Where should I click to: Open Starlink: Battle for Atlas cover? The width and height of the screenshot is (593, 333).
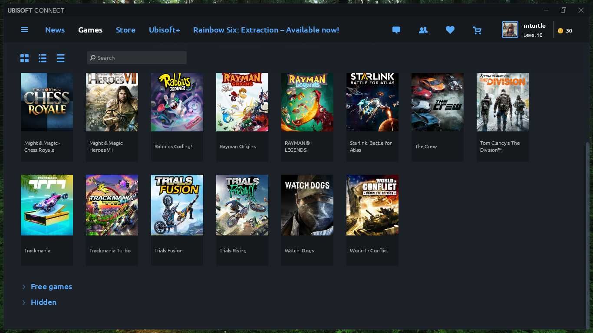tap(372, 102)
